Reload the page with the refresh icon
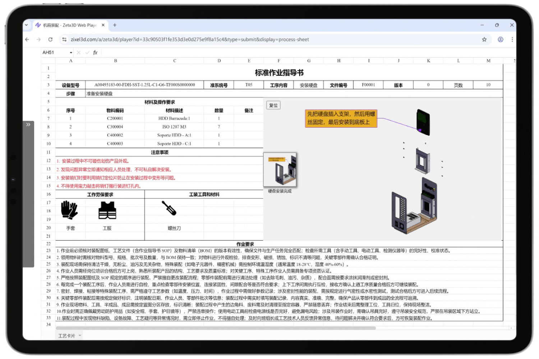This screenshot has width=539, height=359. 50,39
